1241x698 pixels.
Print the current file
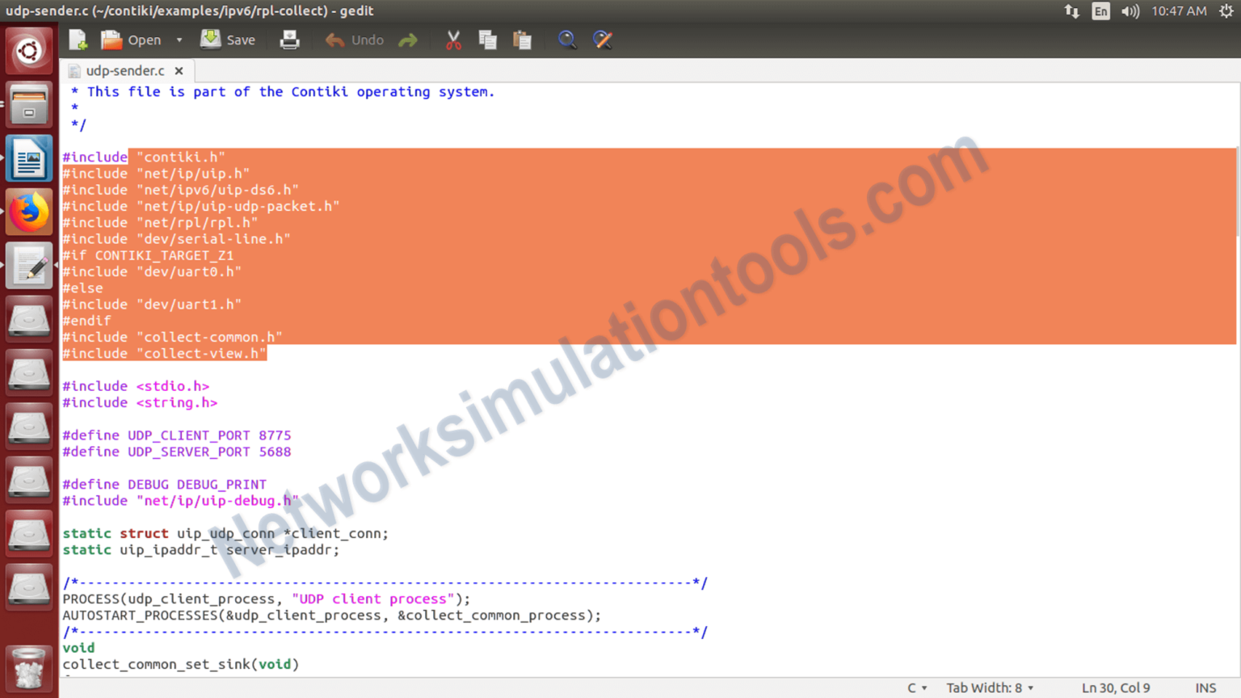coord(289,39)
